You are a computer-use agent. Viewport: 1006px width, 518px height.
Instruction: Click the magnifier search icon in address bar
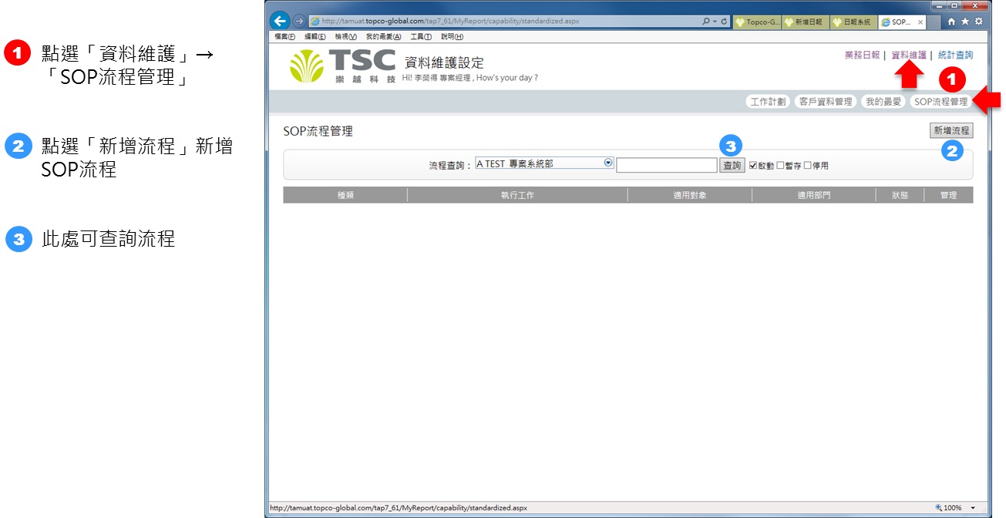706,22
